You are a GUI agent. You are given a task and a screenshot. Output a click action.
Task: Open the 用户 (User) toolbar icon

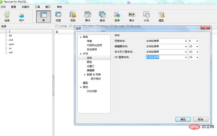(22, 16)
